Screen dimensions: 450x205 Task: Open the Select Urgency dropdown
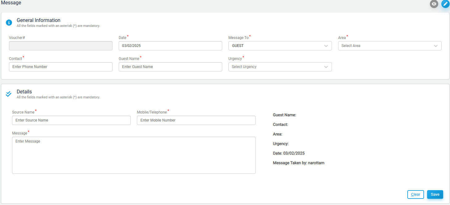[x=280, y=67]
